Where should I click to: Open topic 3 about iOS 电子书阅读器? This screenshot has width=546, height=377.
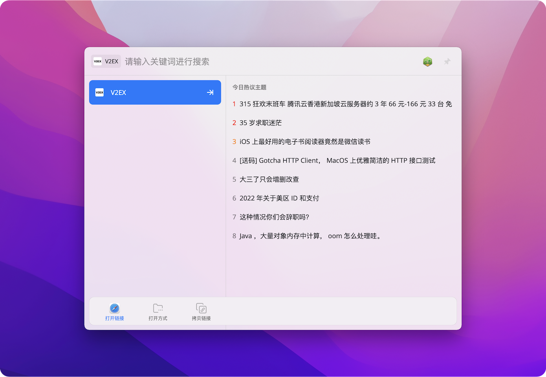[x=301, y=142]
